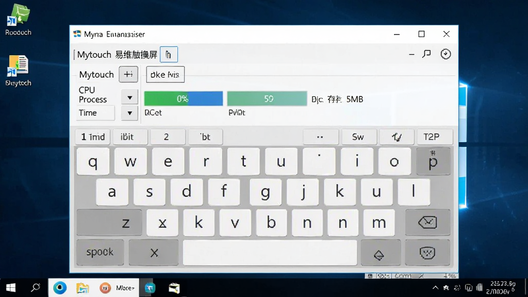Viewport: 528px width, 297px height.
Task: Tap the 'w' key
Action: 130,161
